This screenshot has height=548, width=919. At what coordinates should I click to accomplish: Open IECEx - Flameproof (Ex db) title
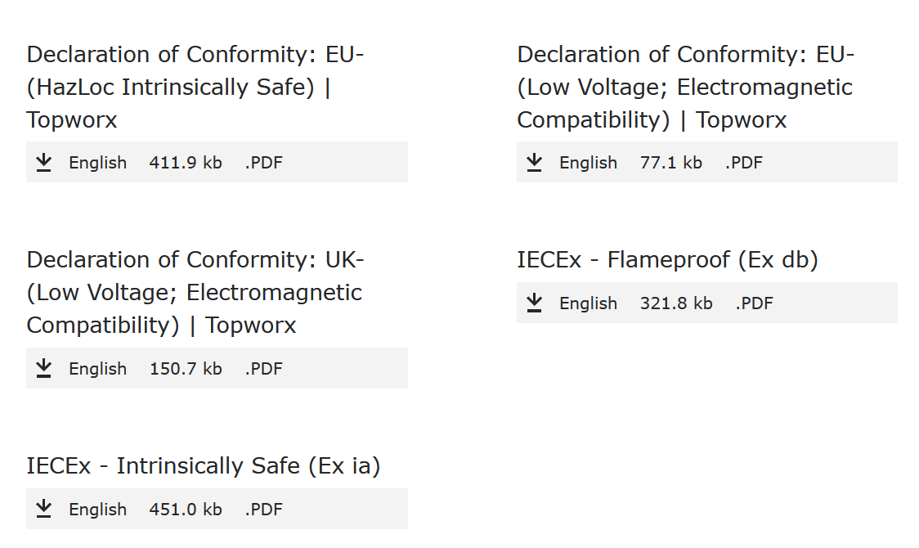click(667, 260)
